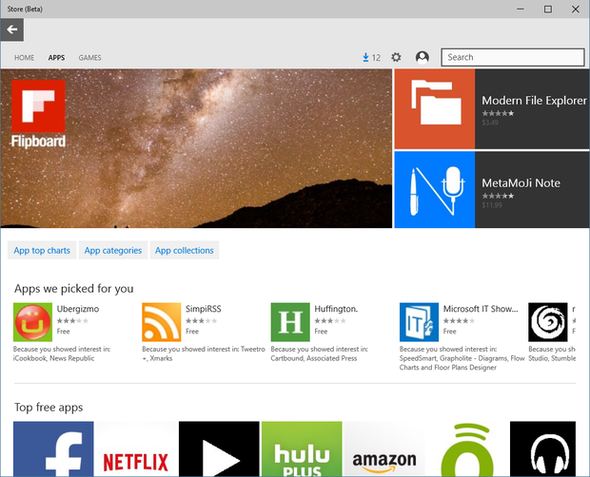Open the user account profile icon
This screenshot has height=477, width=590.
(x=422, y=57)
